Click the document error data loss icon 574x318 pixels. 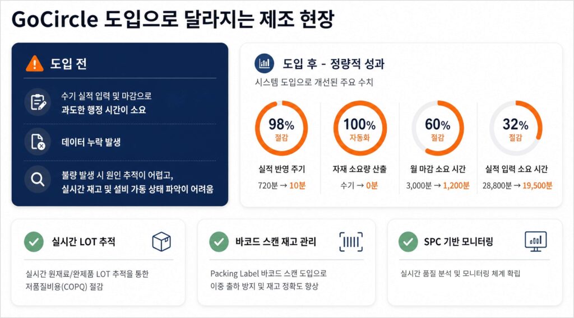point(38,142)
